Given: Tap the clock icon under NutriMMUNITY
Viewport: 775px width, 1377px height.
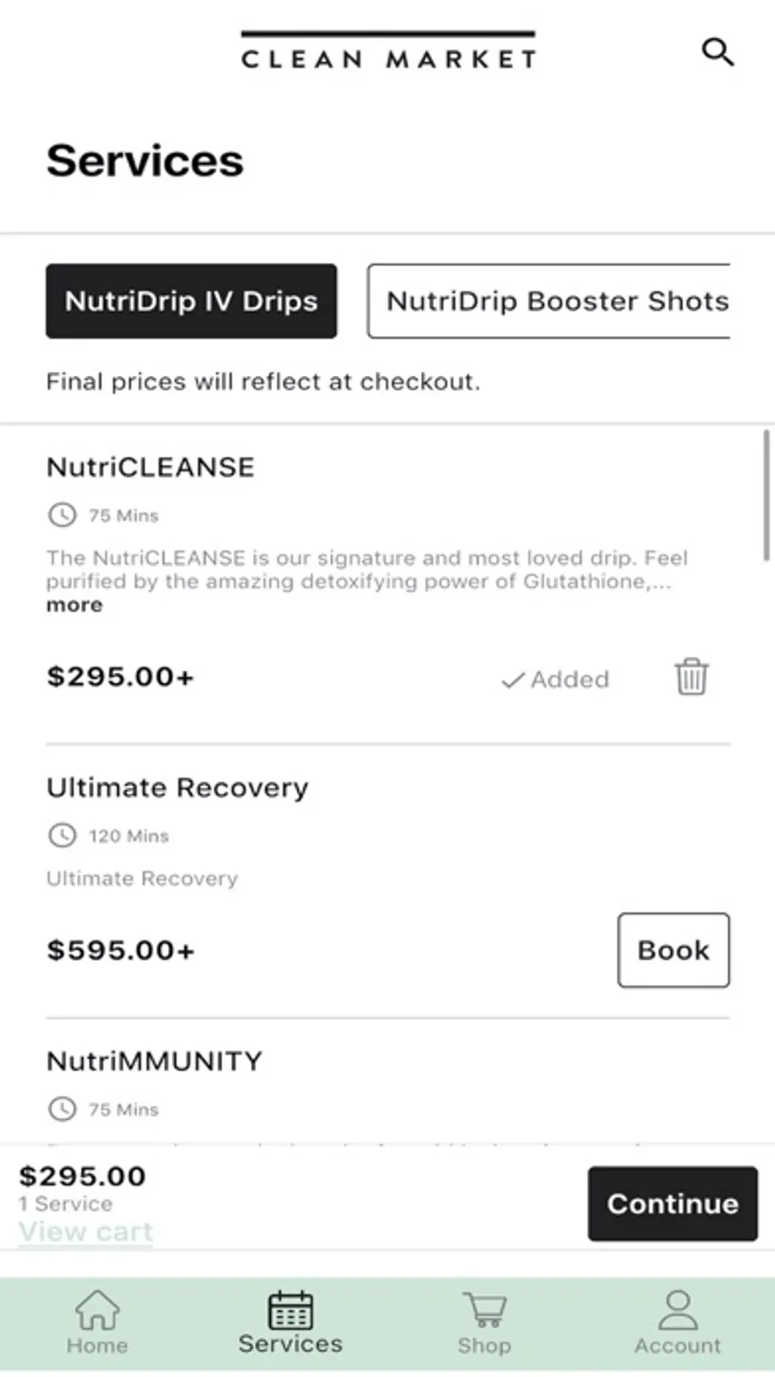Looking at the screenshot, I should 62,1108.
